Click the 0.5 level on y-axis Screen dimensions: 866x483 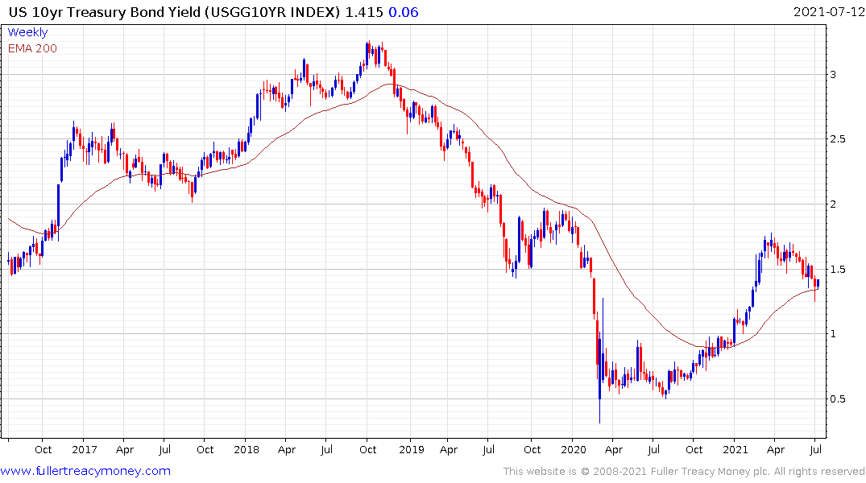tap(839, 398)
